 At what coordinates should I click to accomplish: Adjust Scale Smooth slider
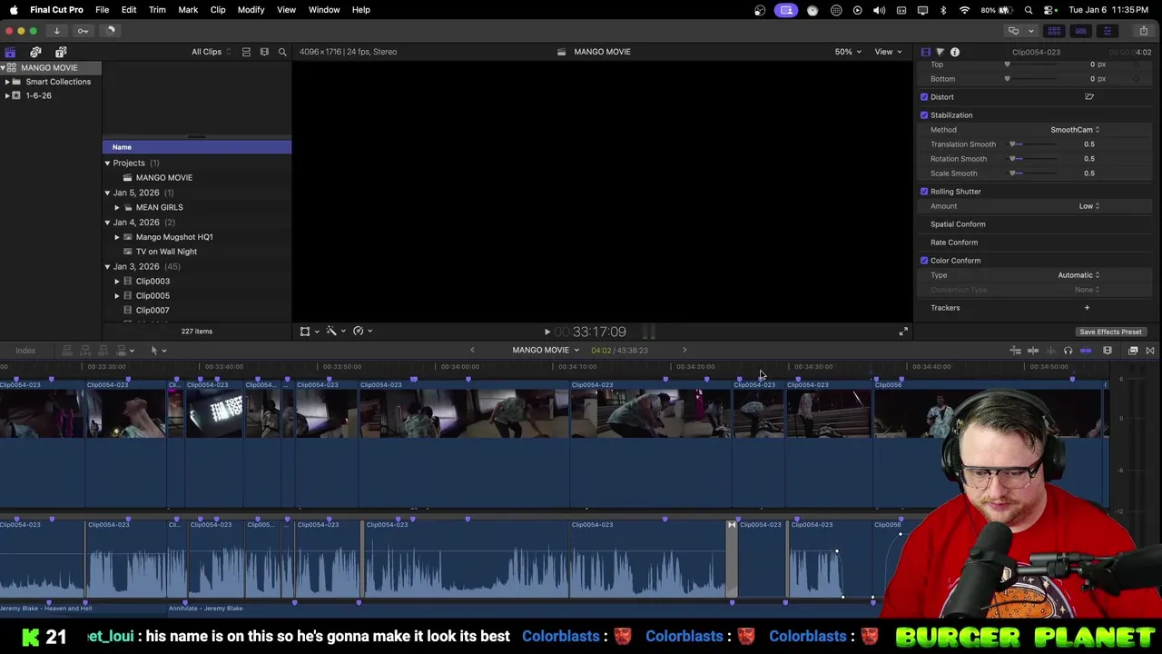point(1033,173)
